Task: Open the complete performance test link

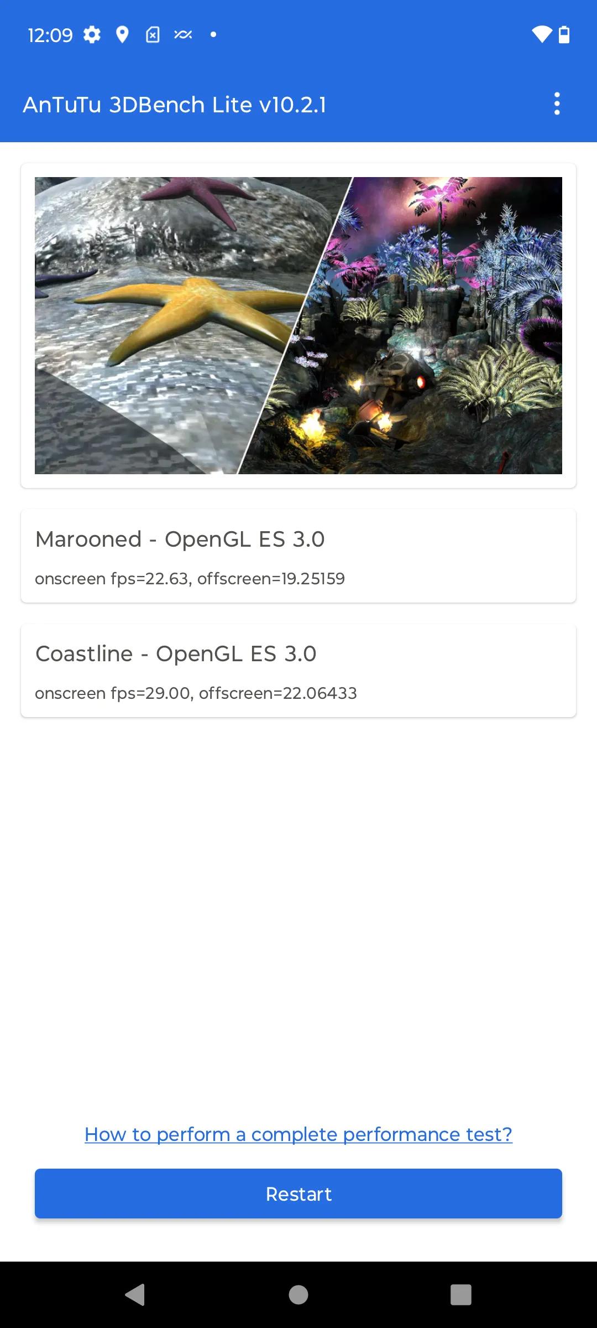Action: click(298, 1134)
